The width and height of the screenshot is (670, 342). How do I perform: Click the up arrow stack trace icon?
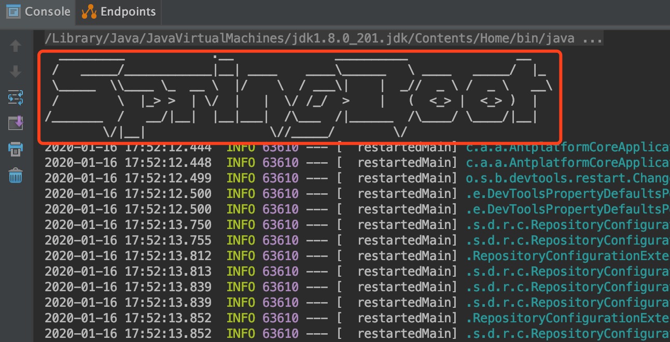16,46
